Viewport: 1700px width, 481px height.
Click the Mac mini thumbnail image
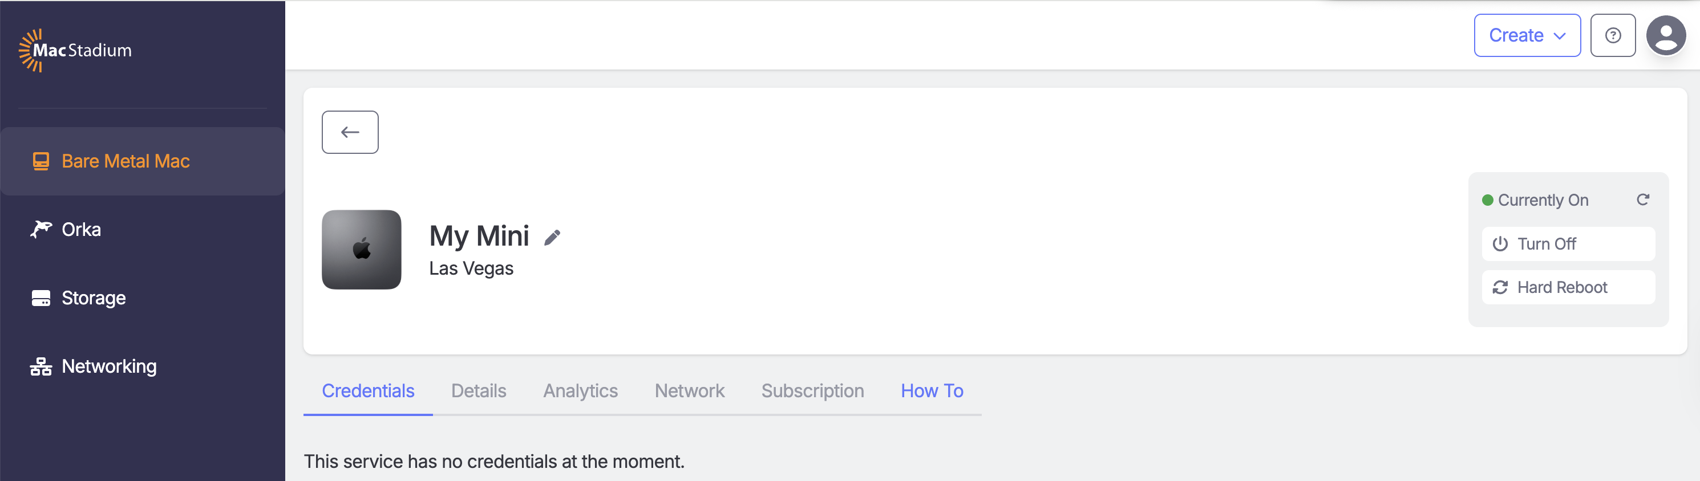coord(361,250)
